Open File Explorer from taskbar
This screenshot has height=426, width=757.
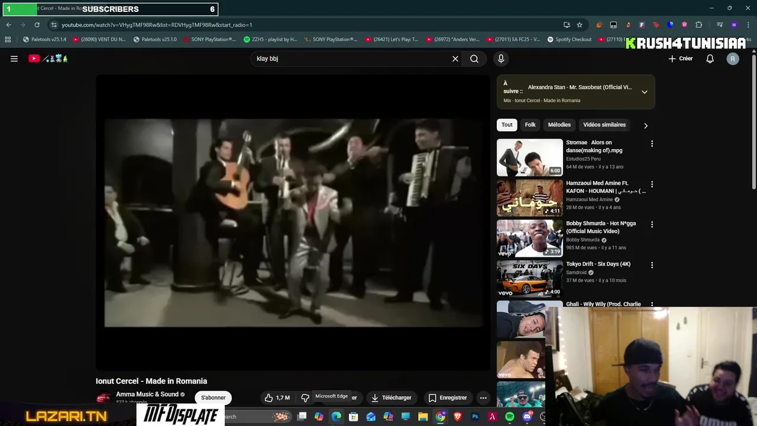tap(423, 417)
